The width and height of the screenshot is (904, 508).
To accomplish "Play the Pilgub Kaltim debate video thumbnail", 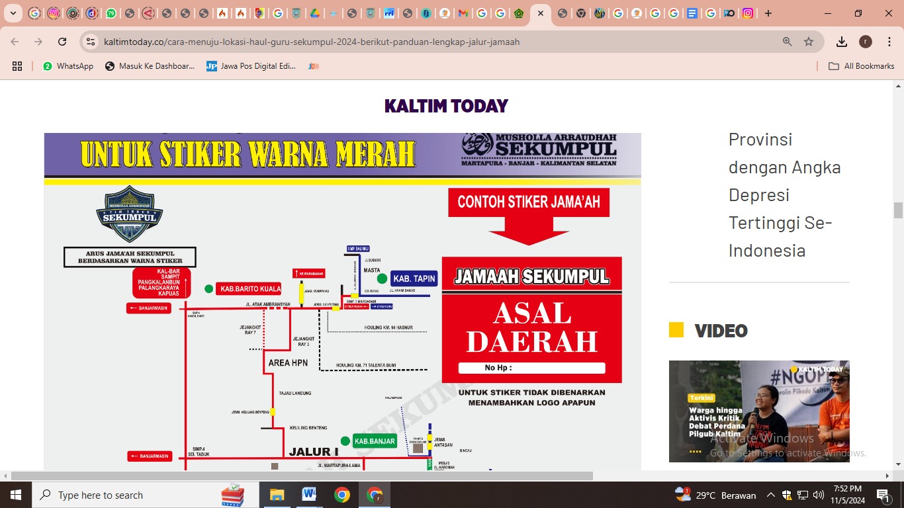I will (x=759, y=411).
